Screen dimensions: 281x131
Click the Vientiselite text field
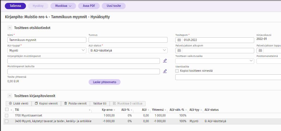pos(228,77)
